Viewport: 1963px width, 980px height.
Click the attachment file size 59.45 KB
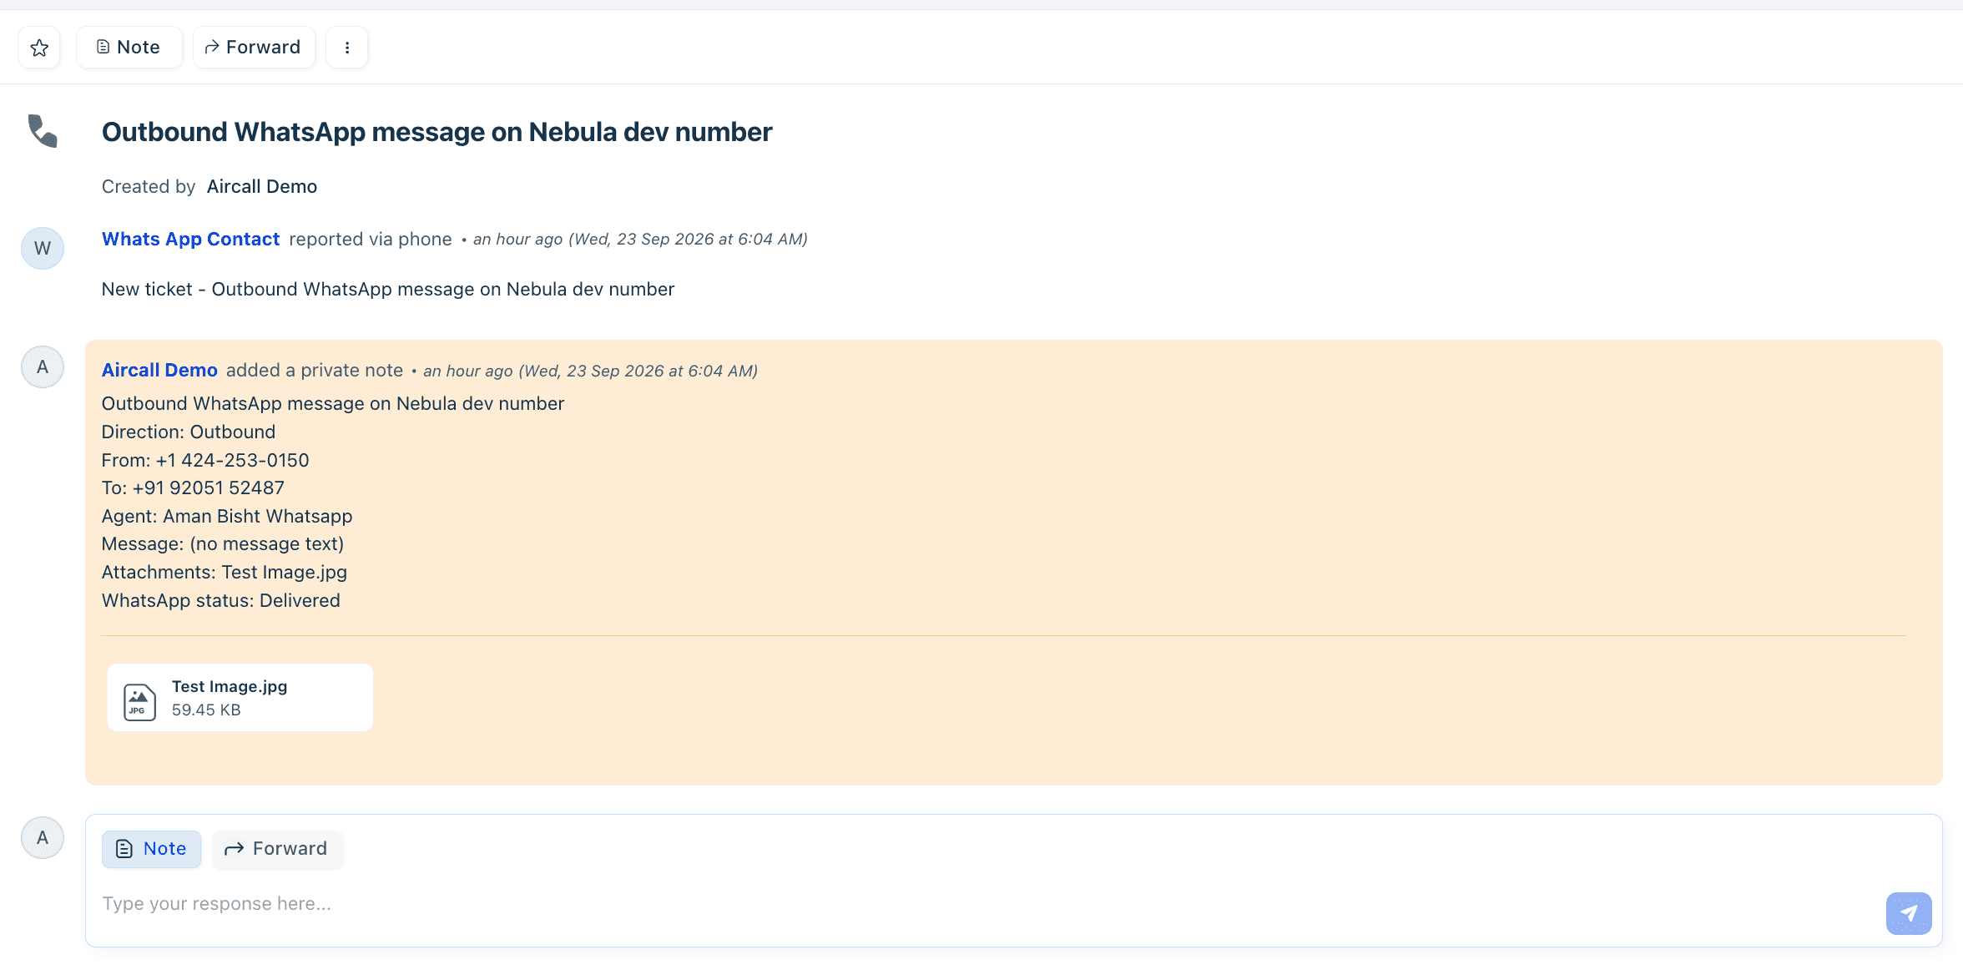coord(206,710)
